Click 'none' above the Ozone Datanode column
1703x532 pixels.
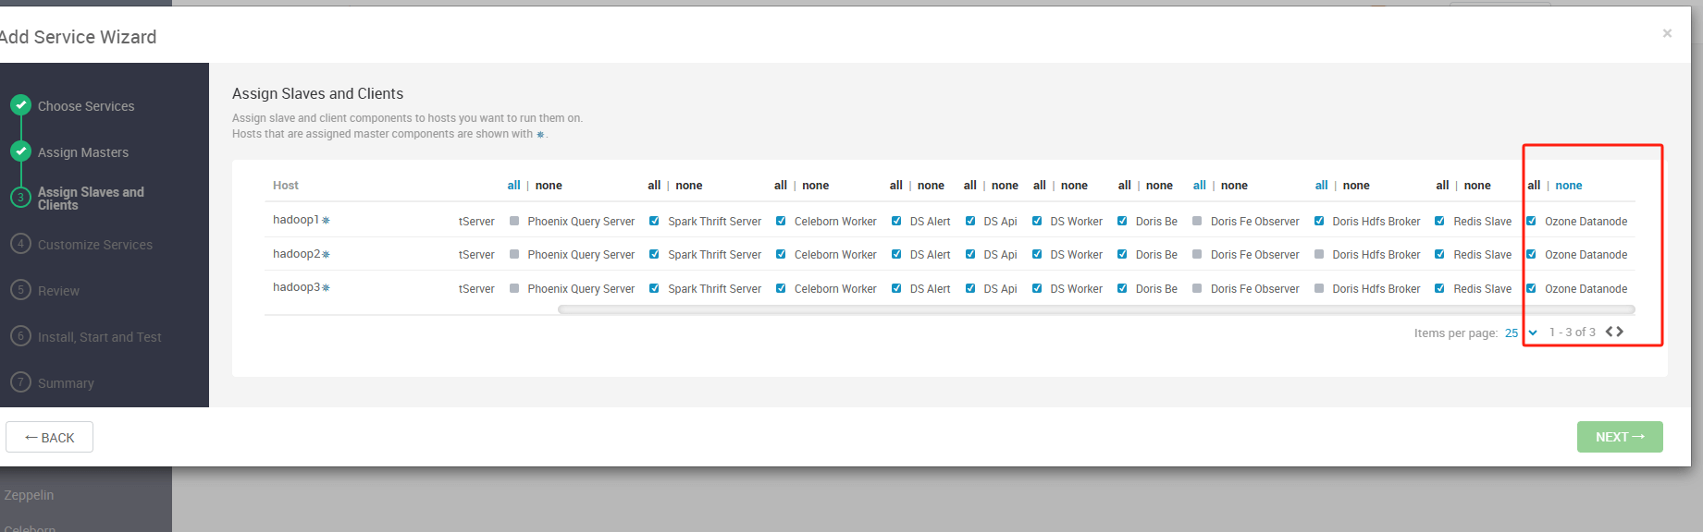tap(1568, 186)
